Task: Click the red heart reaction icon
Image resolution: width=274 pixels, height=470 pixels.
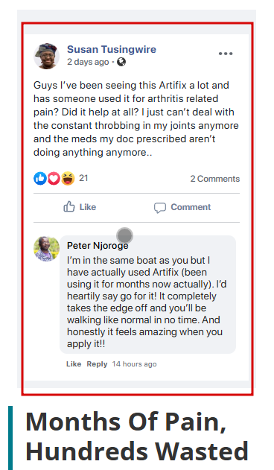Action: coord(54,178)
